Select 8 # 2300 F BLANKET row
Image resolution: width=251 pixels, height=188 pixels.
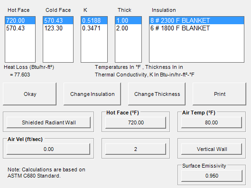point(196,20)
